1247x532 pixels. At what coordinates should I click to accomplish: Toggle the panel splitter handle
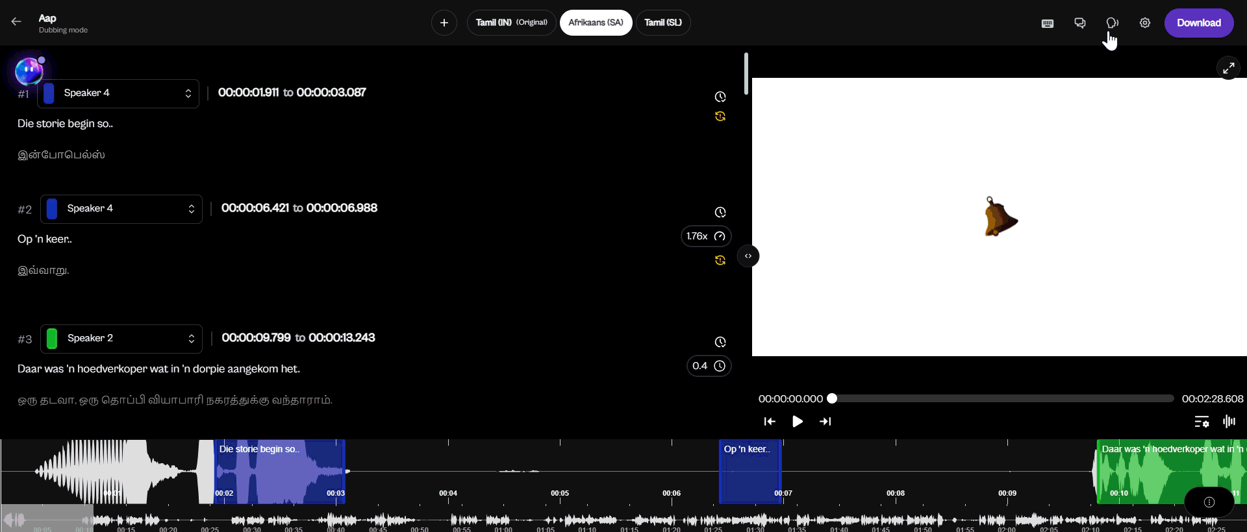click(x=748, y=256)
